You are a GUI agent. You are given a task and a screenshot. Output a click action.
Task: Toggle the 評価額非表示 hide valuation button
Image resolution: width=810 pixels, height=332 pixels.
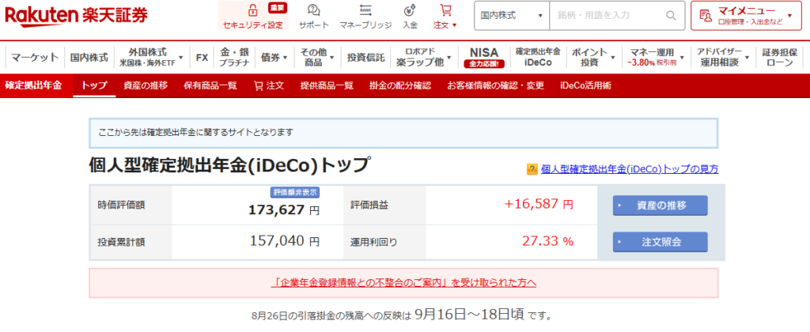click(x=295, y=191)
